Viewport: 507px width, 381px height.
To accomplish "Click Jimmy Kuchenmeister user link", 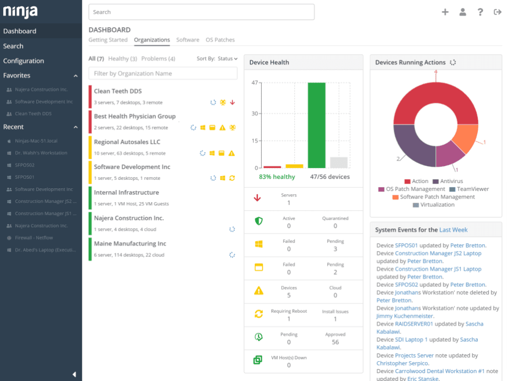I will click(x=404, y=316).
